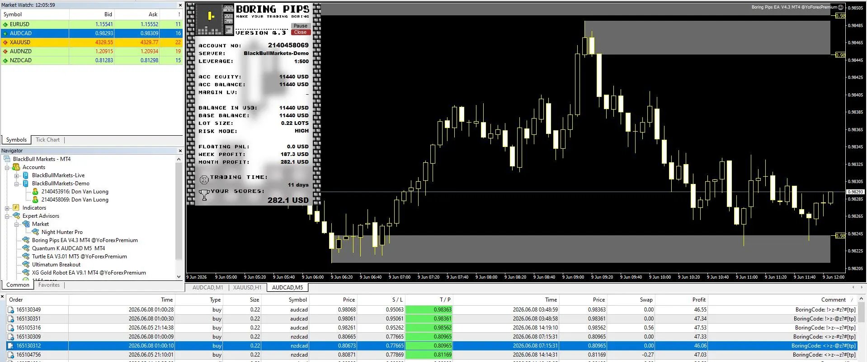
Task: Click the Night Hunter Pro expert icon
Action: point(35,232)
